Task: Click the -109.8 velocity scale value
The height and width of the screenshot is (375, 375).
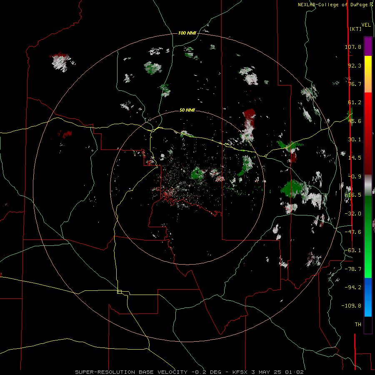Action: coord(351,306)
